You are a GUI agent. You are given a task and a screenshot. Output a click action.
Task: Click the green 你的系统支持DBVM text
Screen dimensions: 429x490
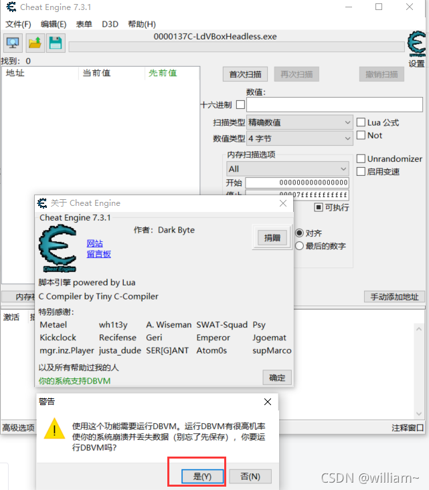(74, 381)
